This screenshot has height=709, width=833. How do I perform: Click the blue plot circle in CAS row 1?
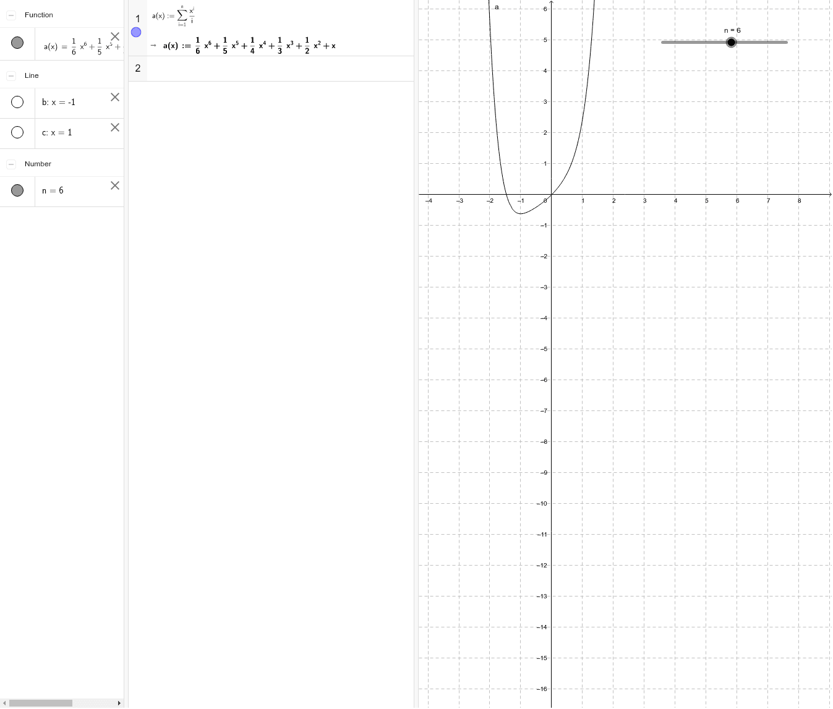(x=136, y=32)
